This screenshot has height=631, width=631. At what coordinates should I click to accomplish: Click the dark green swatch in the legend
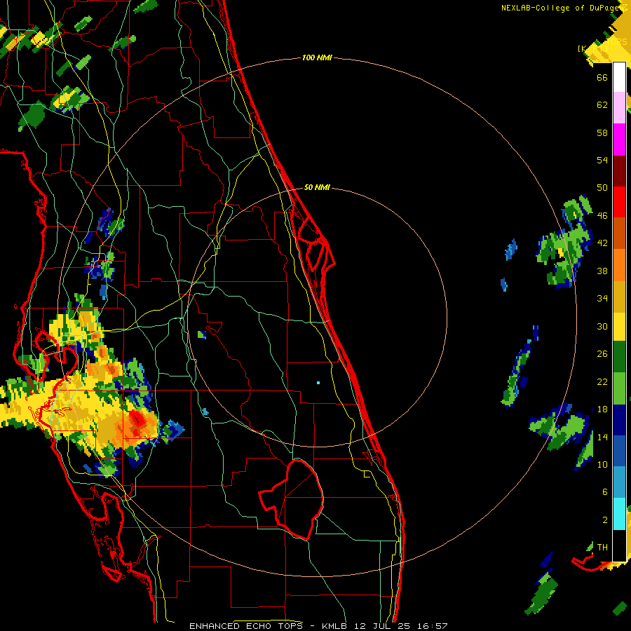619,357
